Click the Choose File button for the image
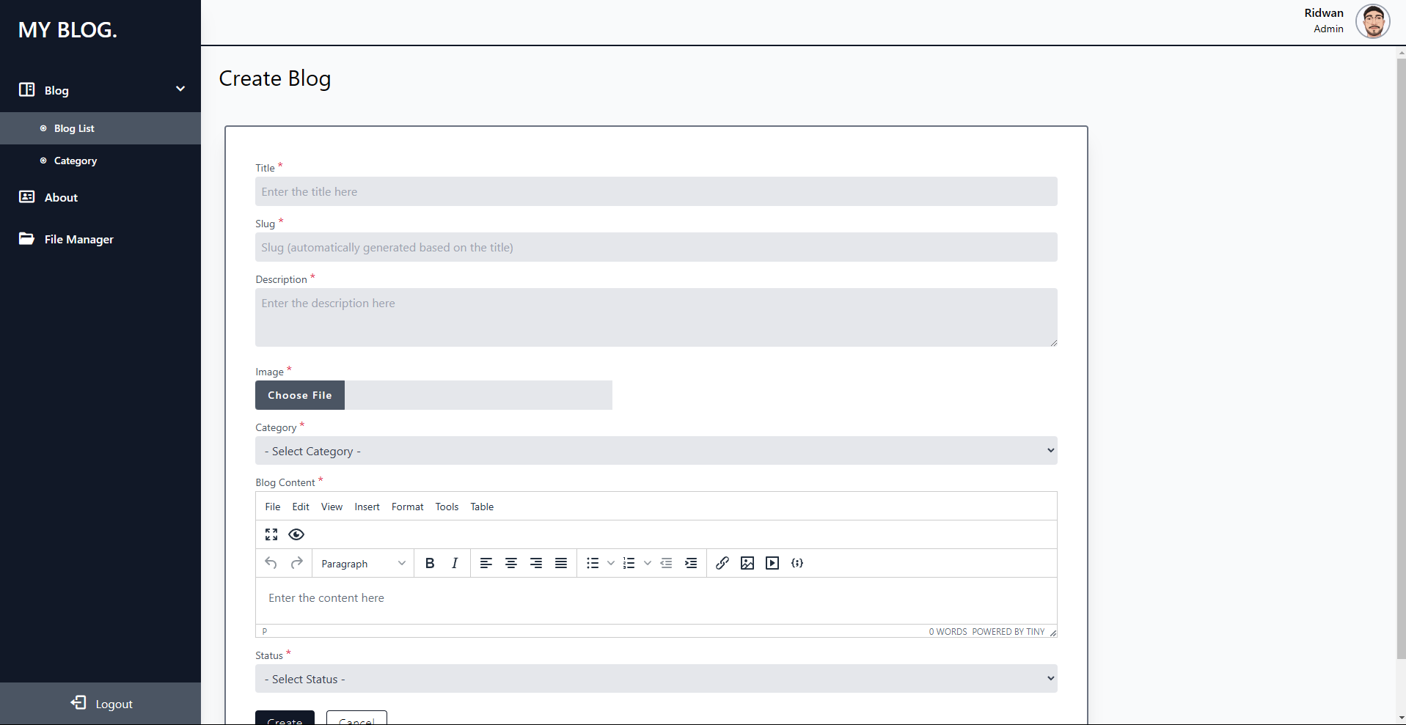This screenshot has width=1406, height=725. click(299, 394)
